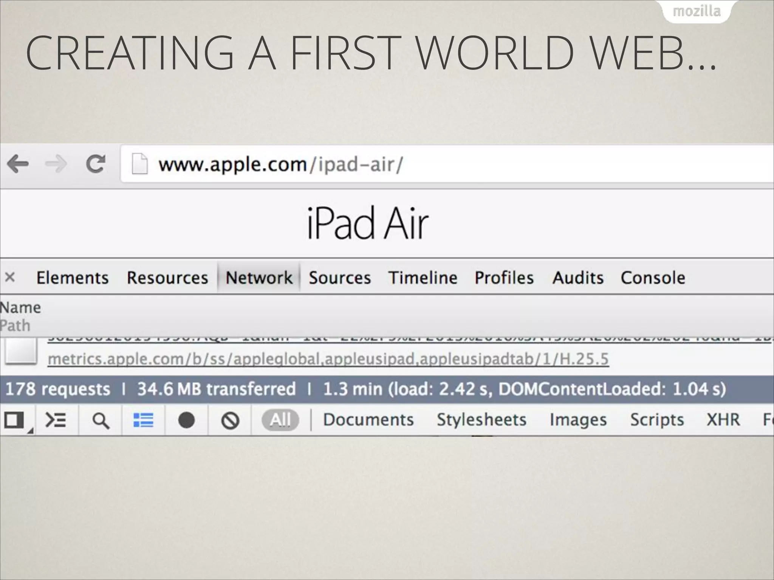
Task: Open the Timeline tab
Action: tap(423, 278)
